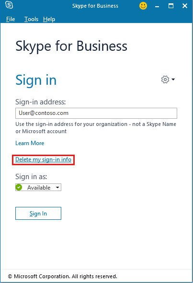Open the gear options icon
The image size is (193, 283).
[x=165, y=79]
